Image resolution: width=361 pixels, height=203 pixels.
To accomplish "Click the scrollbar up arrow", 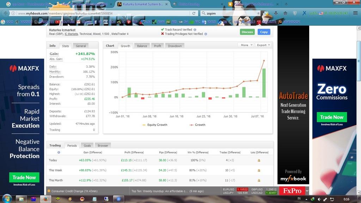I will [x=359, y=28].
